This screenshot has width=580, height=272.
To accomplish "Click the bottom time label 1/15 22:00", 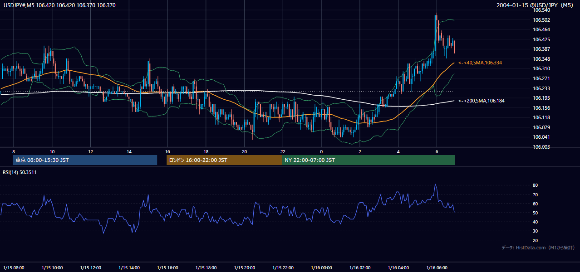I will click(283, 267).
